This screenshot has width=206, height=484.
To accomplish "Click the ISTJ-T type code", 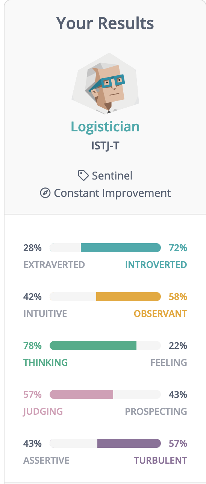I will pos(105,146).
